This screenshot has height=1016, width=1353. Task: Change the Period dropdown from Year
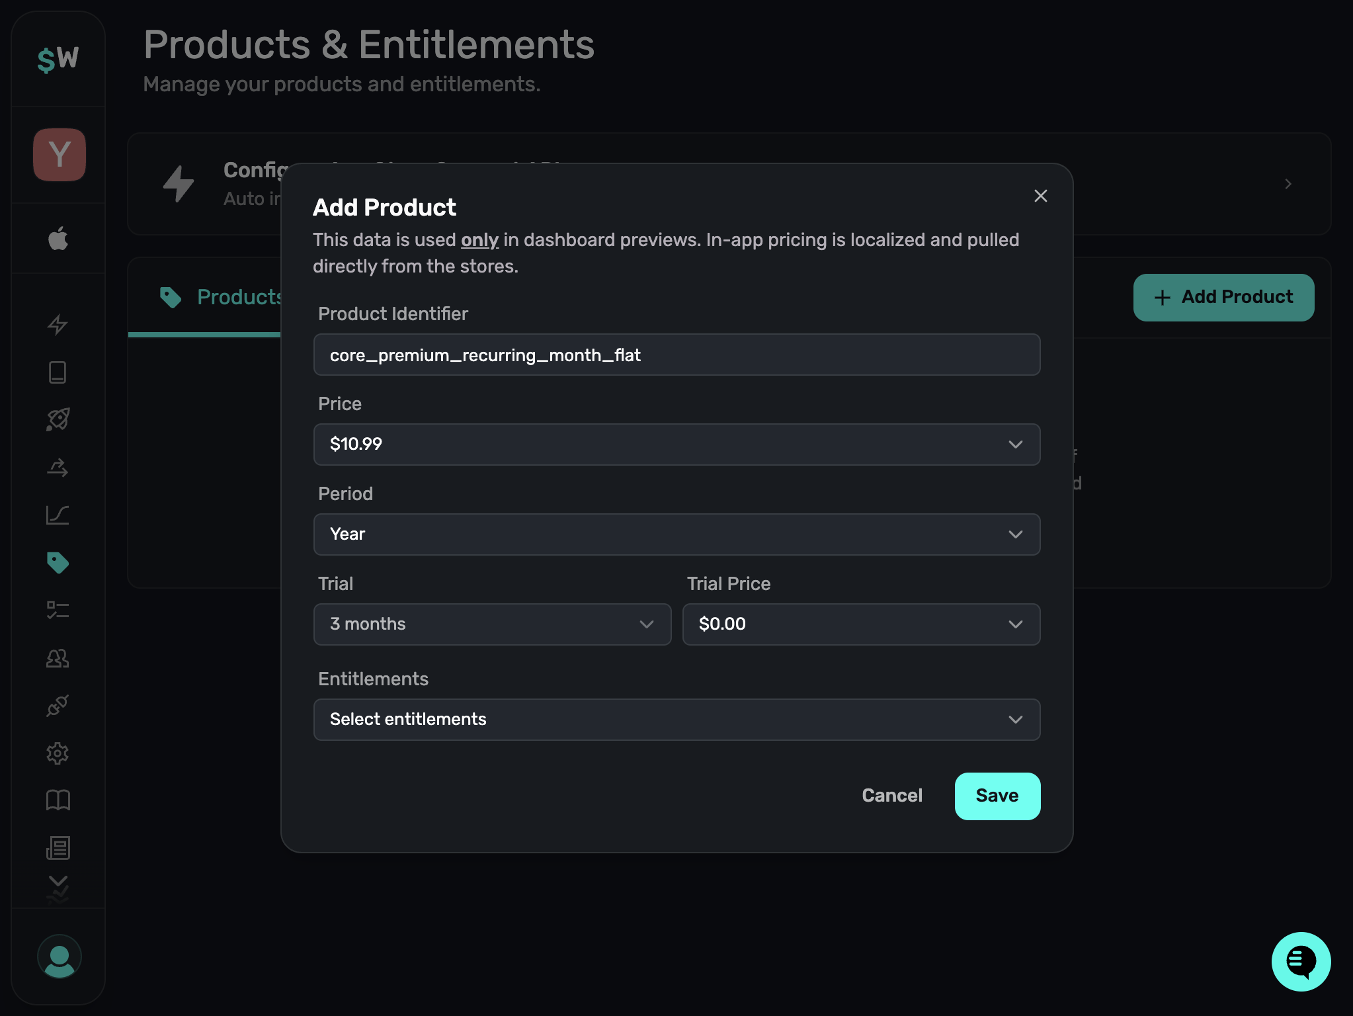coord(676,534)
